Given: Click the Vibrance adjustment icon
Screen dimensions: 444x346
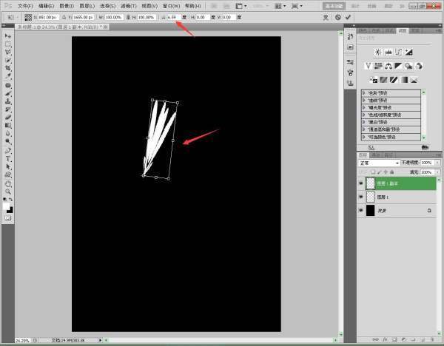Looking at the screenshot, I should tap(368, 66).
